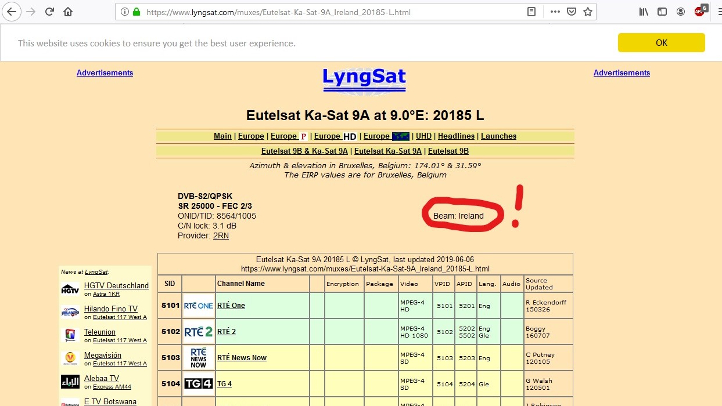722x406 pixels.
Task: Open the page actions three-dot menu
Action: click(x=555, y=12)
